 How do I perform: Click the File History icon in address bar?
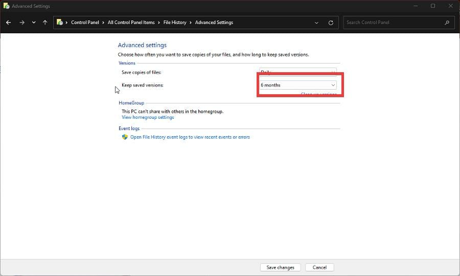click(x=60, y=23)
